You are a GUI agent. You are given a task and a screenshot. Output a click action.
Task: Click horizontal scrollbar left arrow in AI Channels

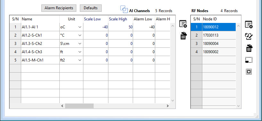(x=62, y=106)
